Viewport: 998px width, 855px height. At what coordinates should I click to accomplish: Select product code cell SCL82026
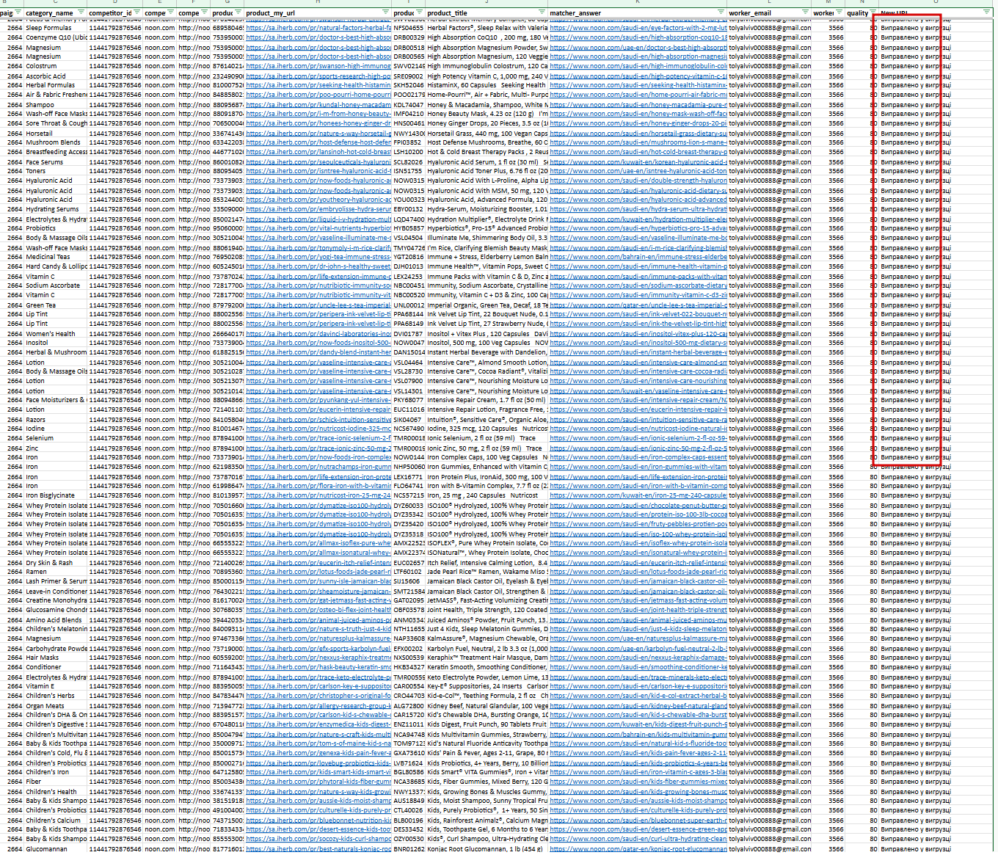[x=409, y=162]
